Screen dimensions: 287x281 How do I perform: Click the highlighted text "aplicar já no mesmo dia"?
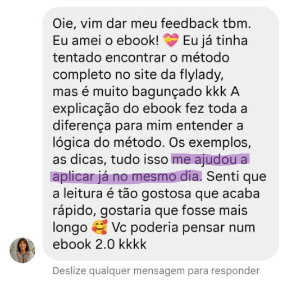[x=126, y=177]
